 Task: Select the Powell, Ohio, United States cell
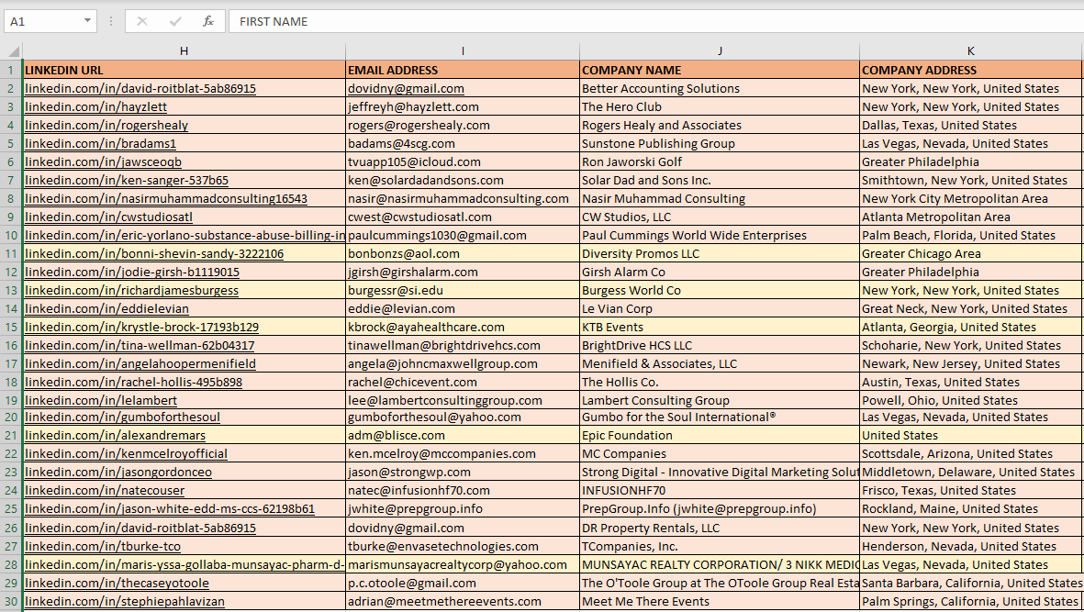pyautogui.click(x=970, y=401)
